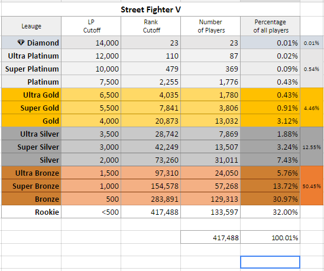Select the 10,000 LP cutoff cell

(x=91, y=69)
